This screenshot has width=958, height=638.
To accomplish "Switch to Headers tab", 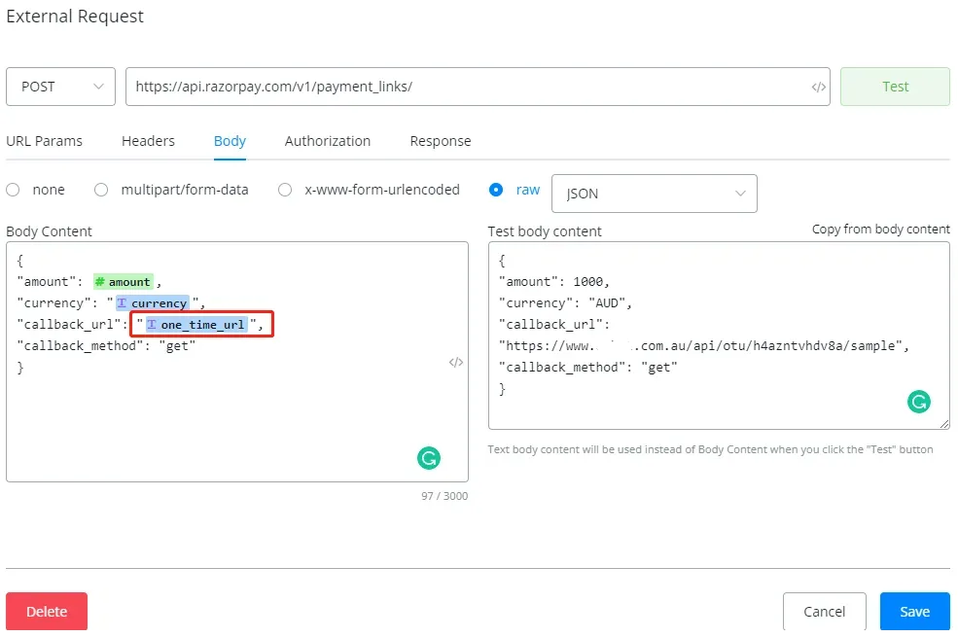I will point(148,141).
